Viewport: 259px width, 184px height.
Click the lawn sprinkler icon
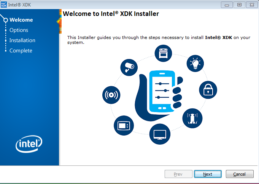(192, 118)
